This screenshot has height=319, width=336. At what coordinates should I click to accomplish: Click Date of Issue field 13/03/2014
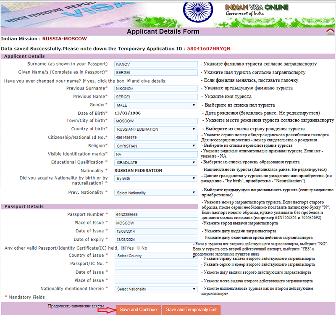tap(156, 231)
